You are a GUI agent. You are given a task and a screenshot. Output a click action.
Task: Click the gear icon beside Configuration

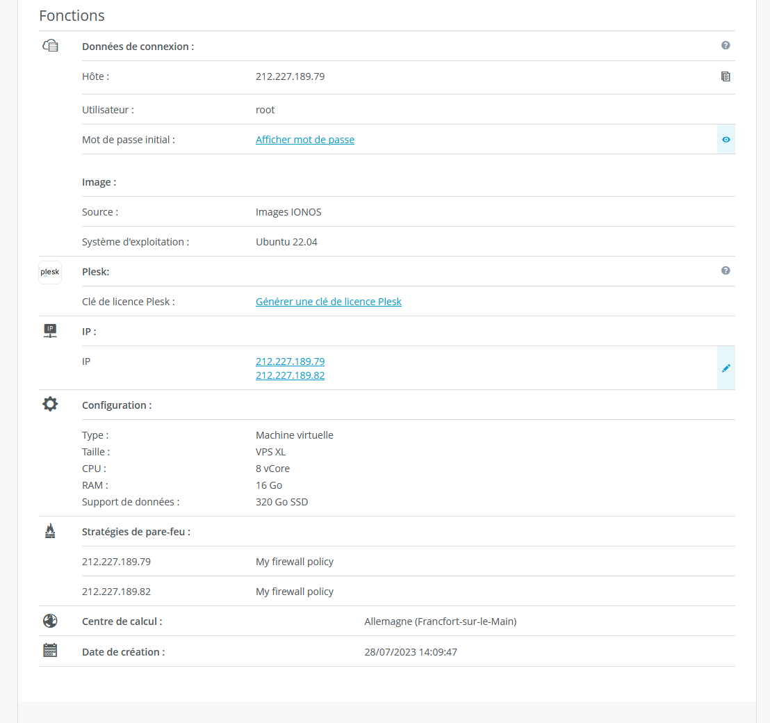point(50,404)
